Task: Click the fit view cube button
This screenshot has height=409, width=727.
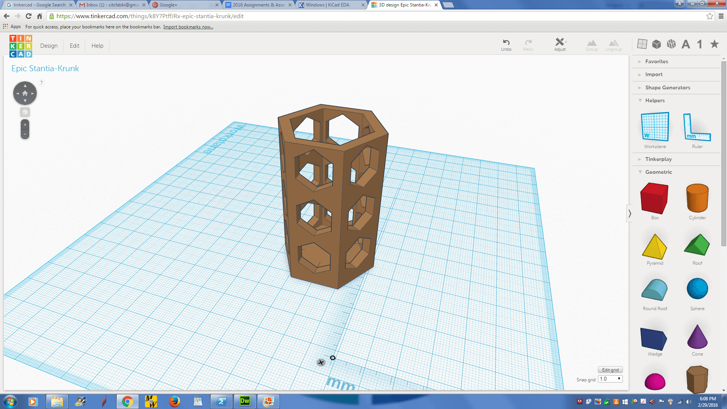Action: click(25, 112)
